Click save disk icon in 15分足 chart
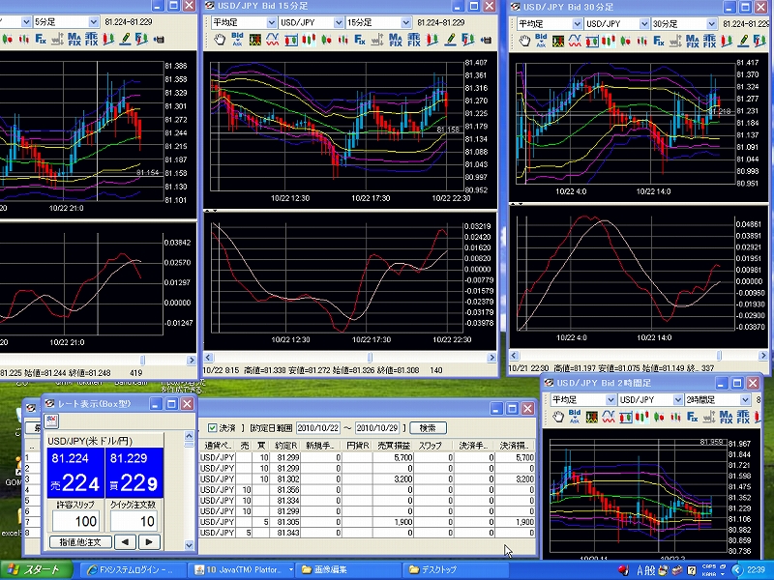This screenshot has height=580, width=774. point(486,40)
